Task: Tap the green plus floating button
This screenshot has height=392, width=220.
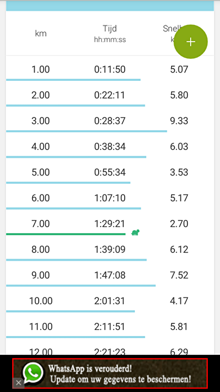Action: click(x=191, y=42)
